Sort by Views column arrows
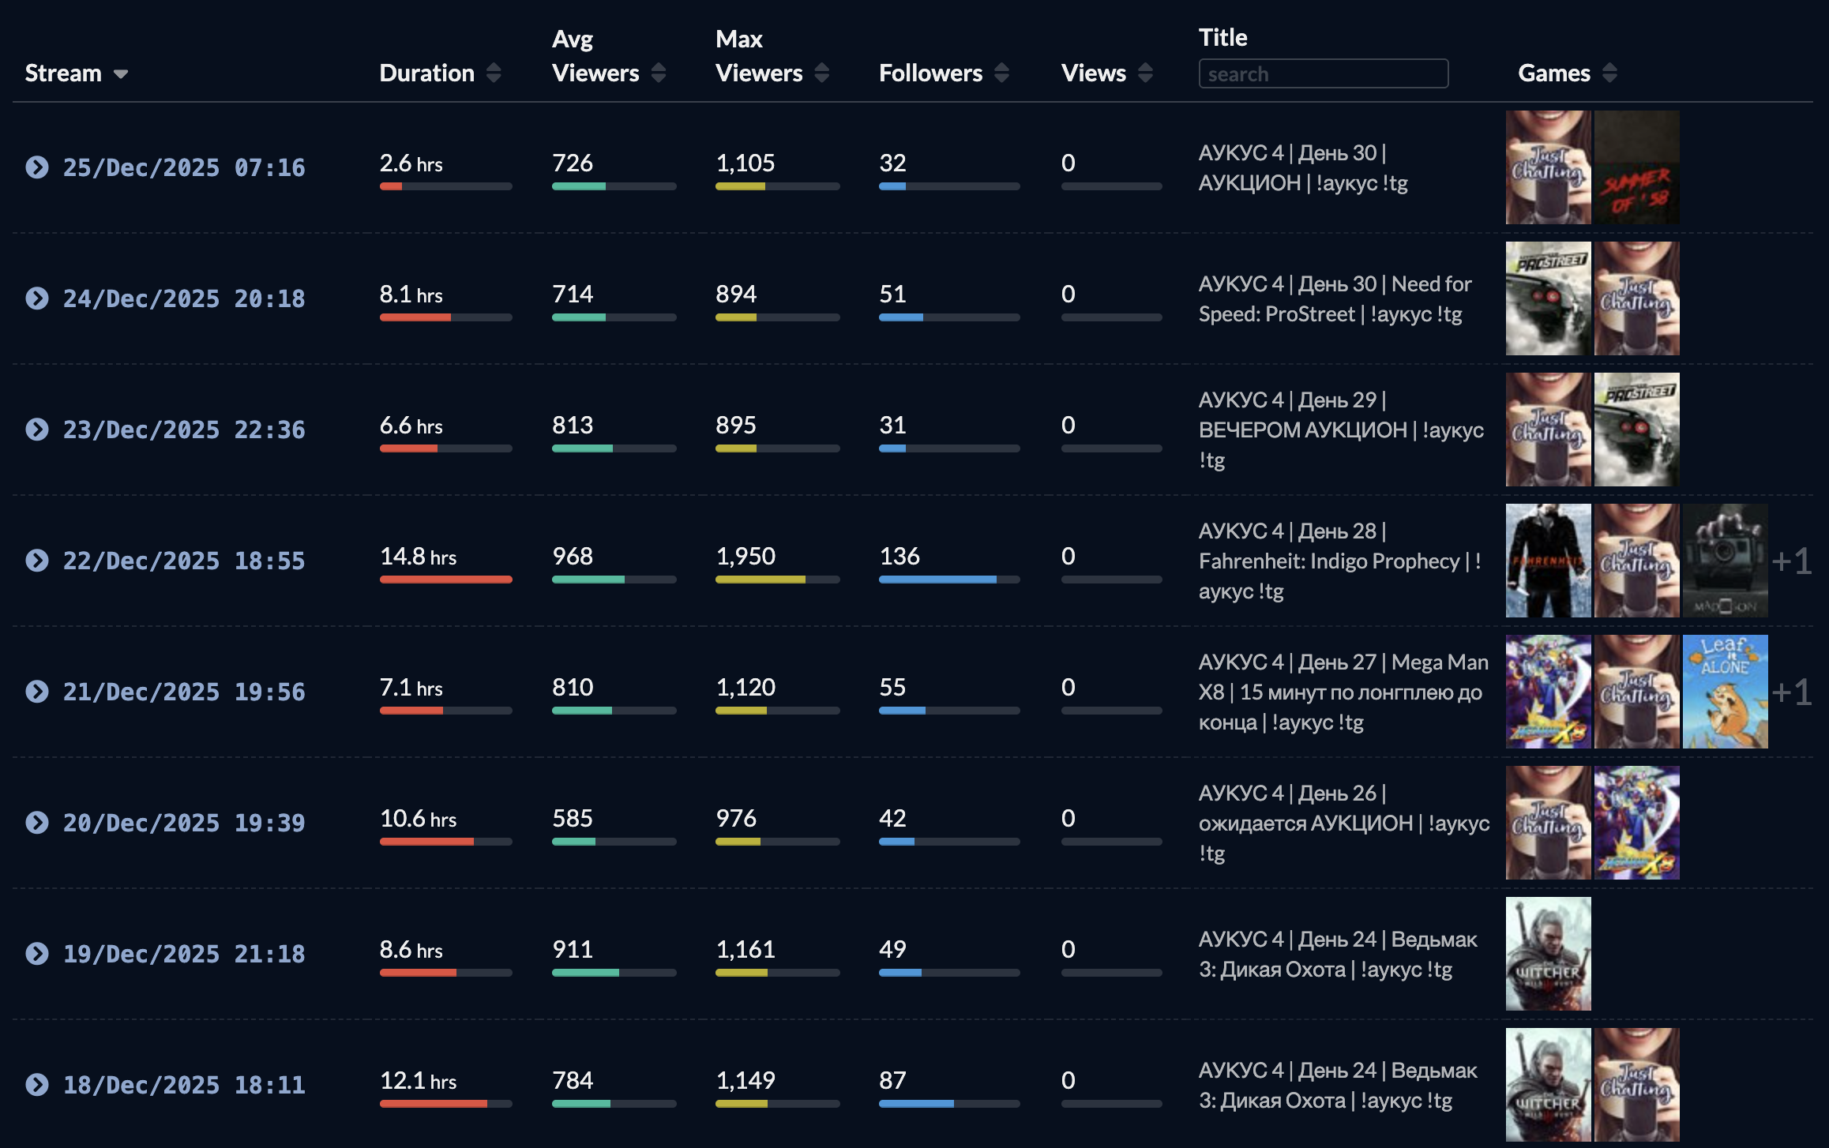Image resolution: width=1829 pixels, height=1148 pixels. [x=1146, y=73]
